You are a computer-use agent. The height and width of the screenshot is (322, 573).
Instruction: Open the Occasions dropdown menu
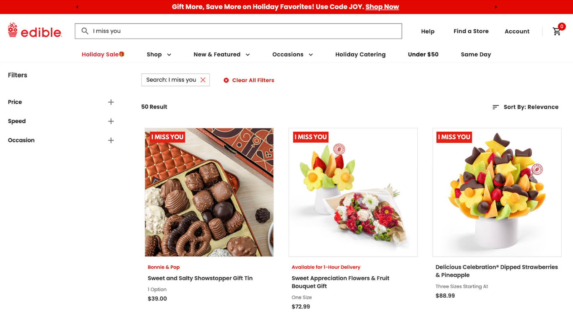292,55
